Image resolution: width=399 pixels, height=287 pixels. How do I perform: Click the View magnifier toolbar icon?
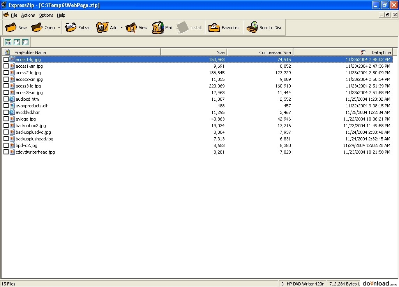tap(131, 28)
